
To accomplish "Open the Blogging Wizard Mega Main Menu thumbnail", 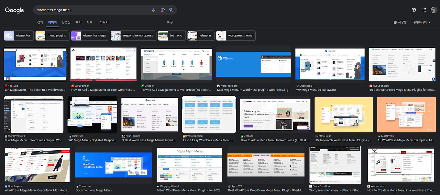I will point(189,165).
